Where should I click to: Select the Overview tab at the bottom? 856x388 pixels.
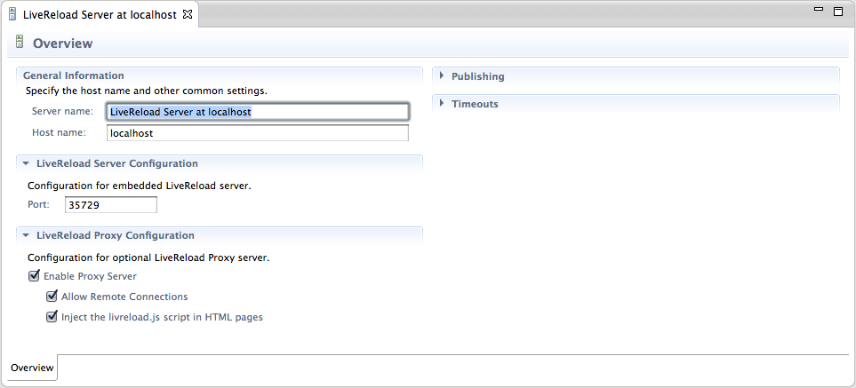(31, 368)
